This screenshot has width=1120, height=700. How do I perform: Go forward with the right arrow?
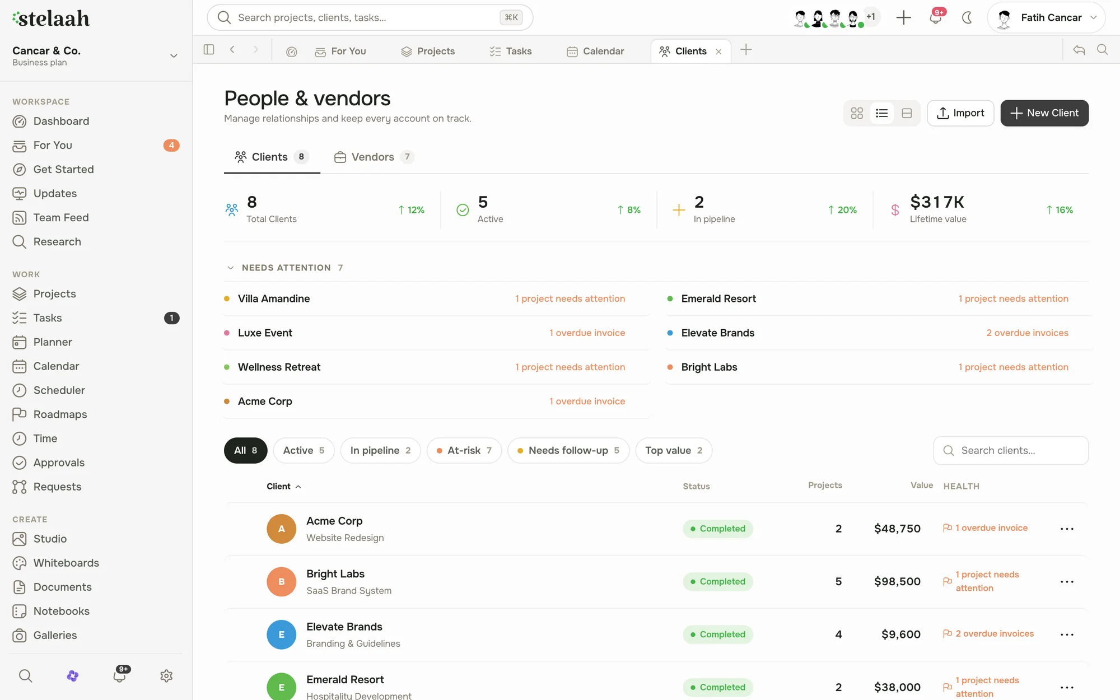(256, 50)
